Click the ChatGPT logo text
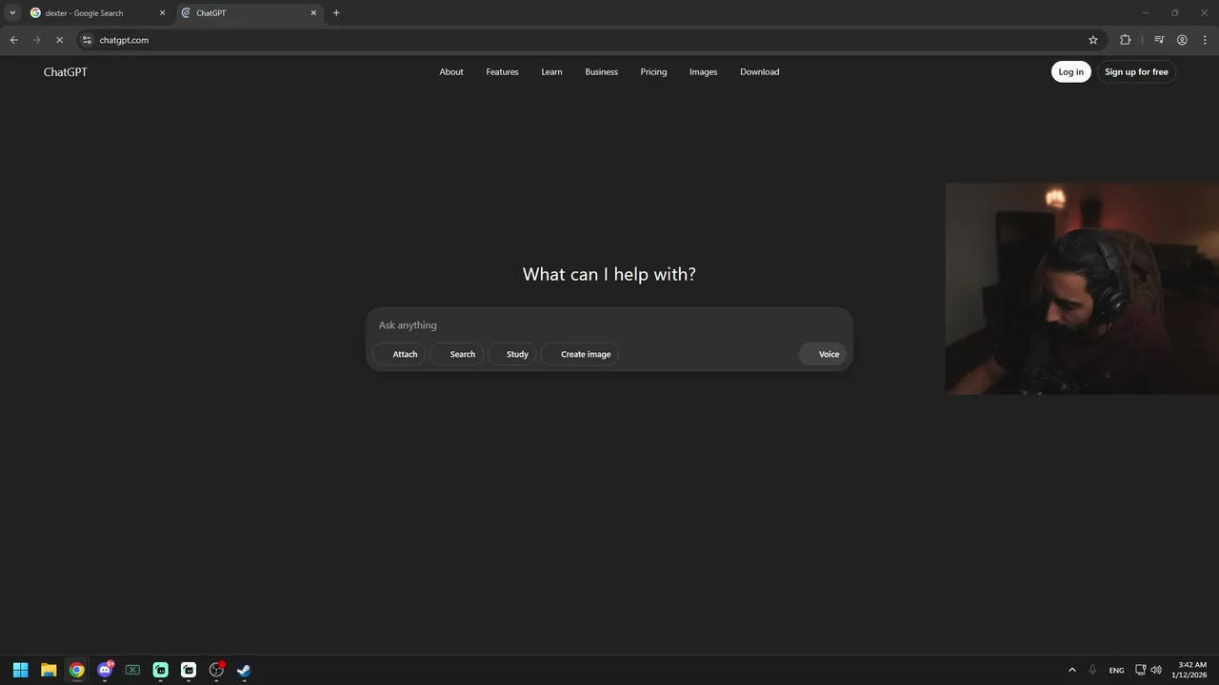1219x685 pixels. [x=65, y=72]
